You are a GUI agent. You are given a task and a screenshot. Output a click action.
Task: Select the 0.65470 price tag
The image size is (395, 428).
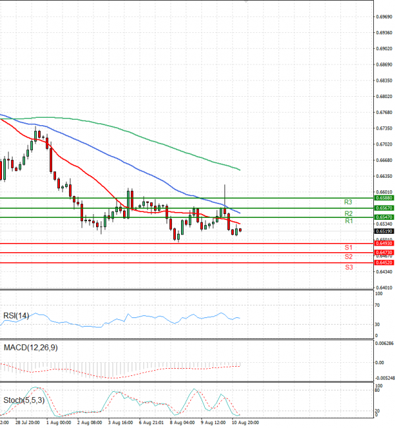click(384, 217)
